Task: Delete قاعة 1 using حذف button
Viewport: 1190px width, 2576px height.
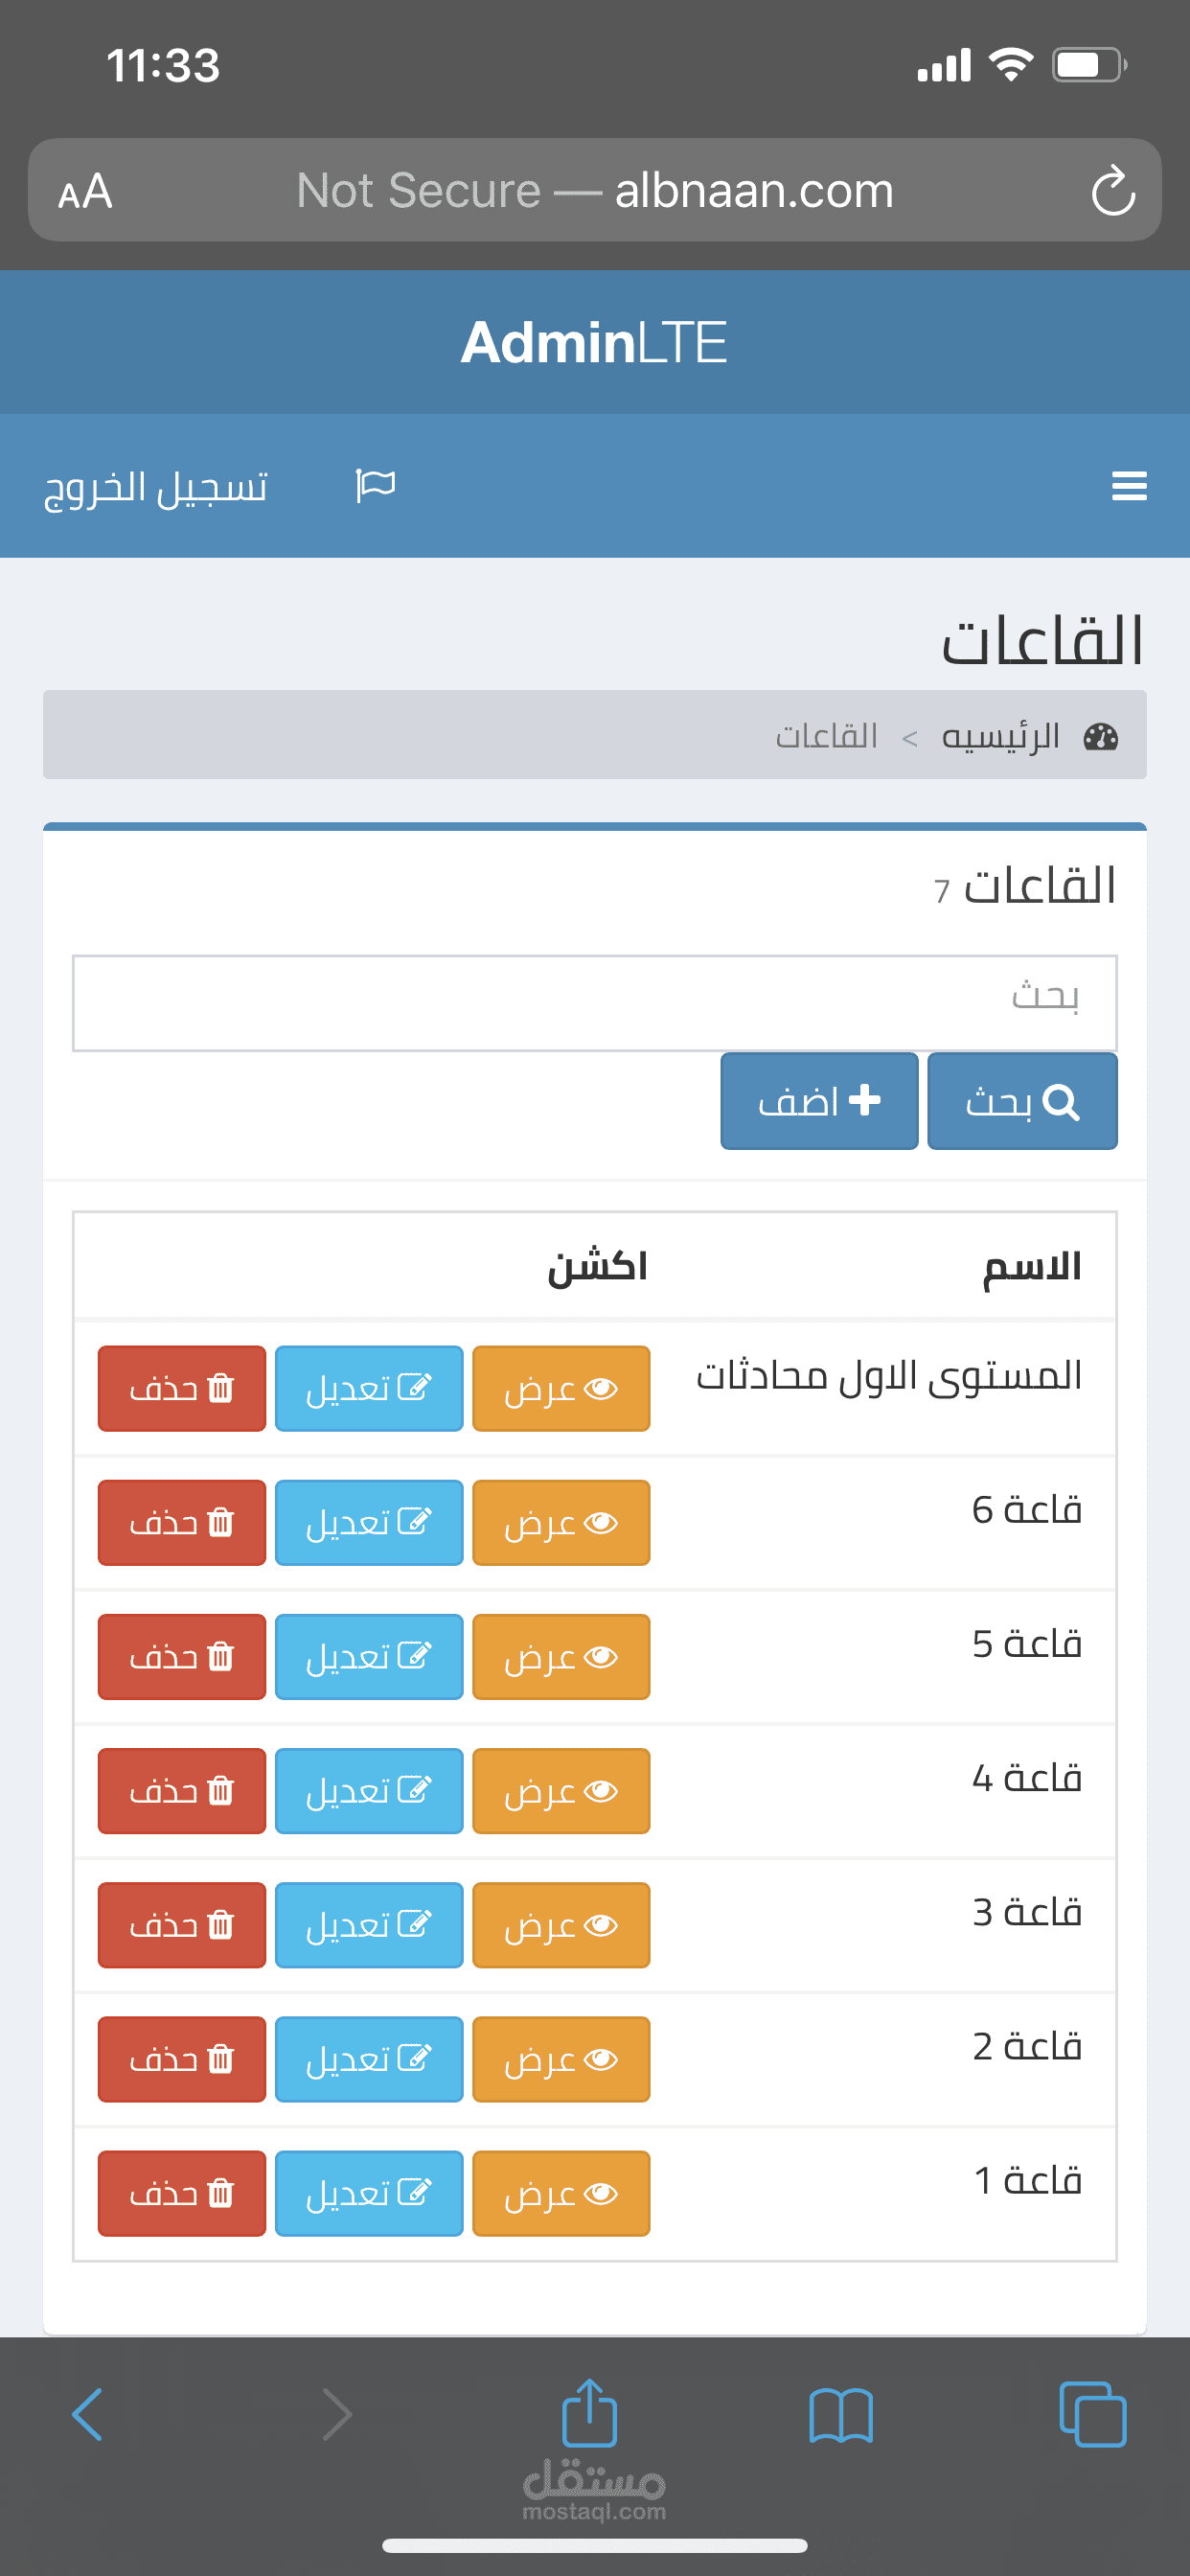Action: tap(182, 2193)
